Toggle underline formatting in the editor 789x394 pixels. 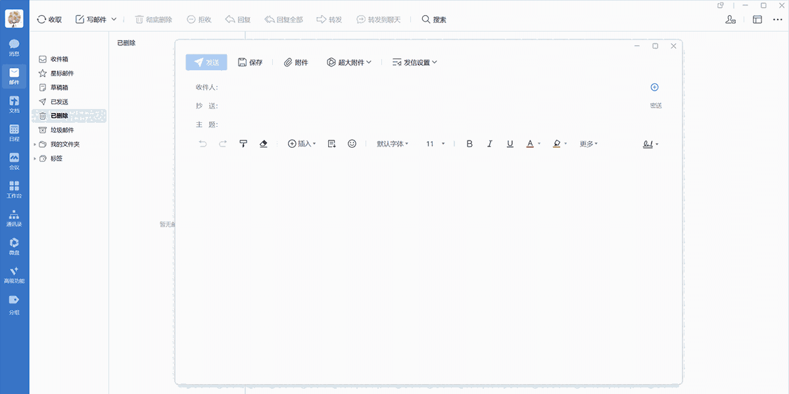click(510, 143)
